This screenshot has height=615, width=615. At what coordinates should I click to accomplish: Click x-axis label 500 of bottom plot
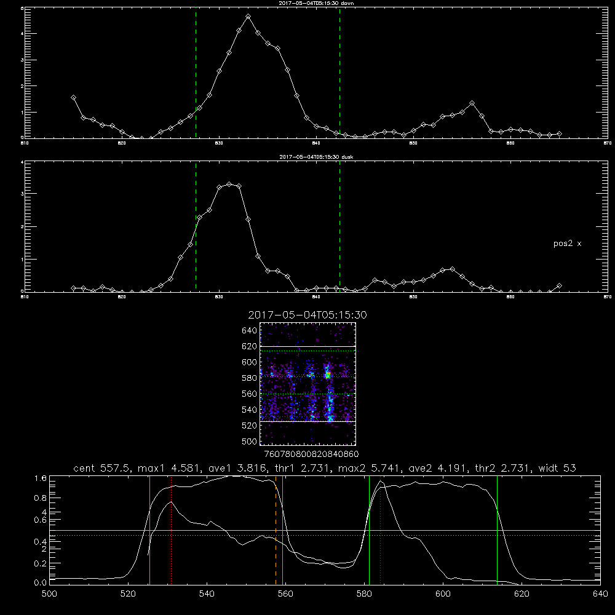(x=49, y=594)
